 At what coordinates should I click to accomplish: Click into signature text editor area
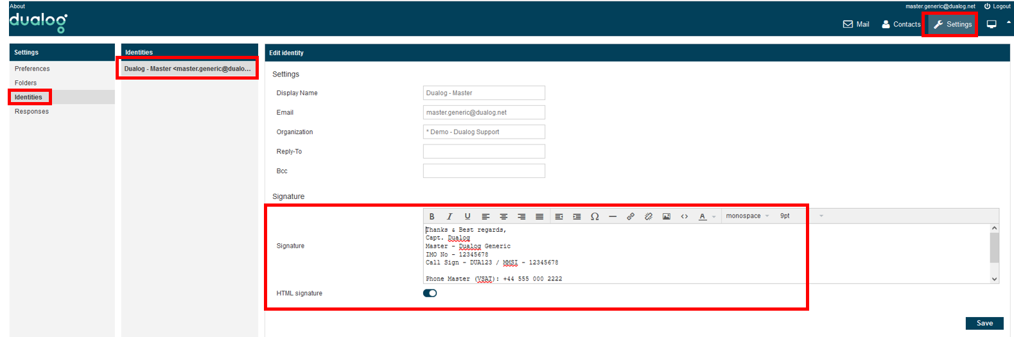pos(706,254)
